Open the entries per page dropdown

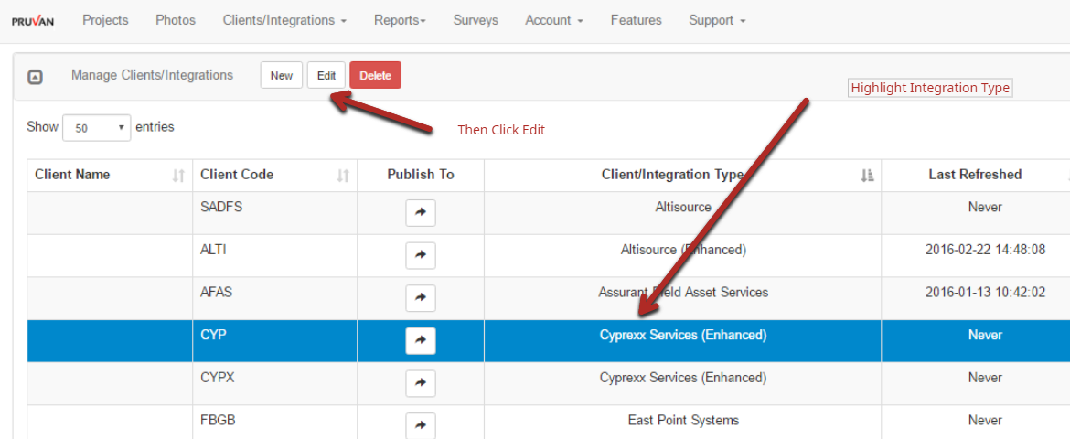tap(96, 128)
